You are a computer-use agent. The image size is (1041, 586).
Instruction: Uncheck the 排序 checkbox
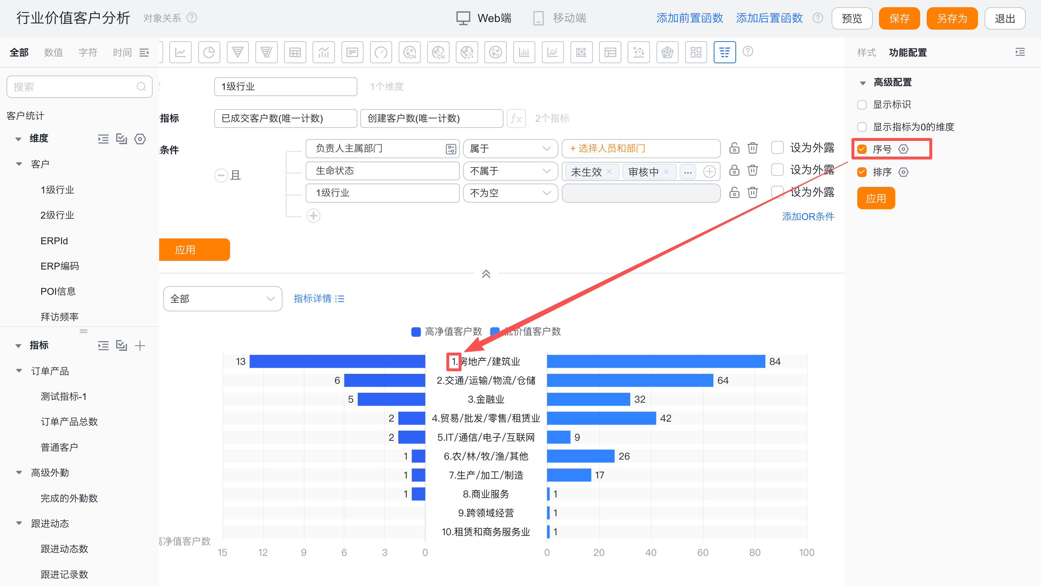pyautogui.click(x=862, y=172)
